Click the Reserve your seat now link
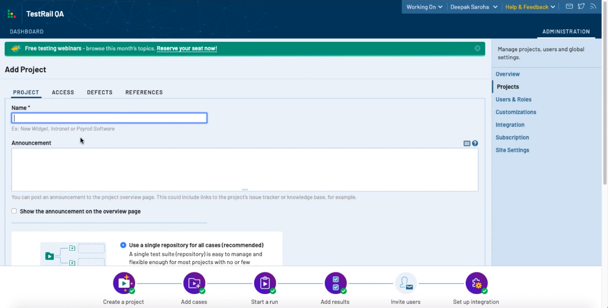 pyautogui.click(x=187, y=49)
